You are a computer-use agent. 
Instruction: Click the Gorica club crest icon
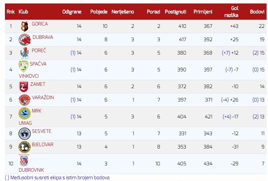pyautogui.click(x=24, y=26)
